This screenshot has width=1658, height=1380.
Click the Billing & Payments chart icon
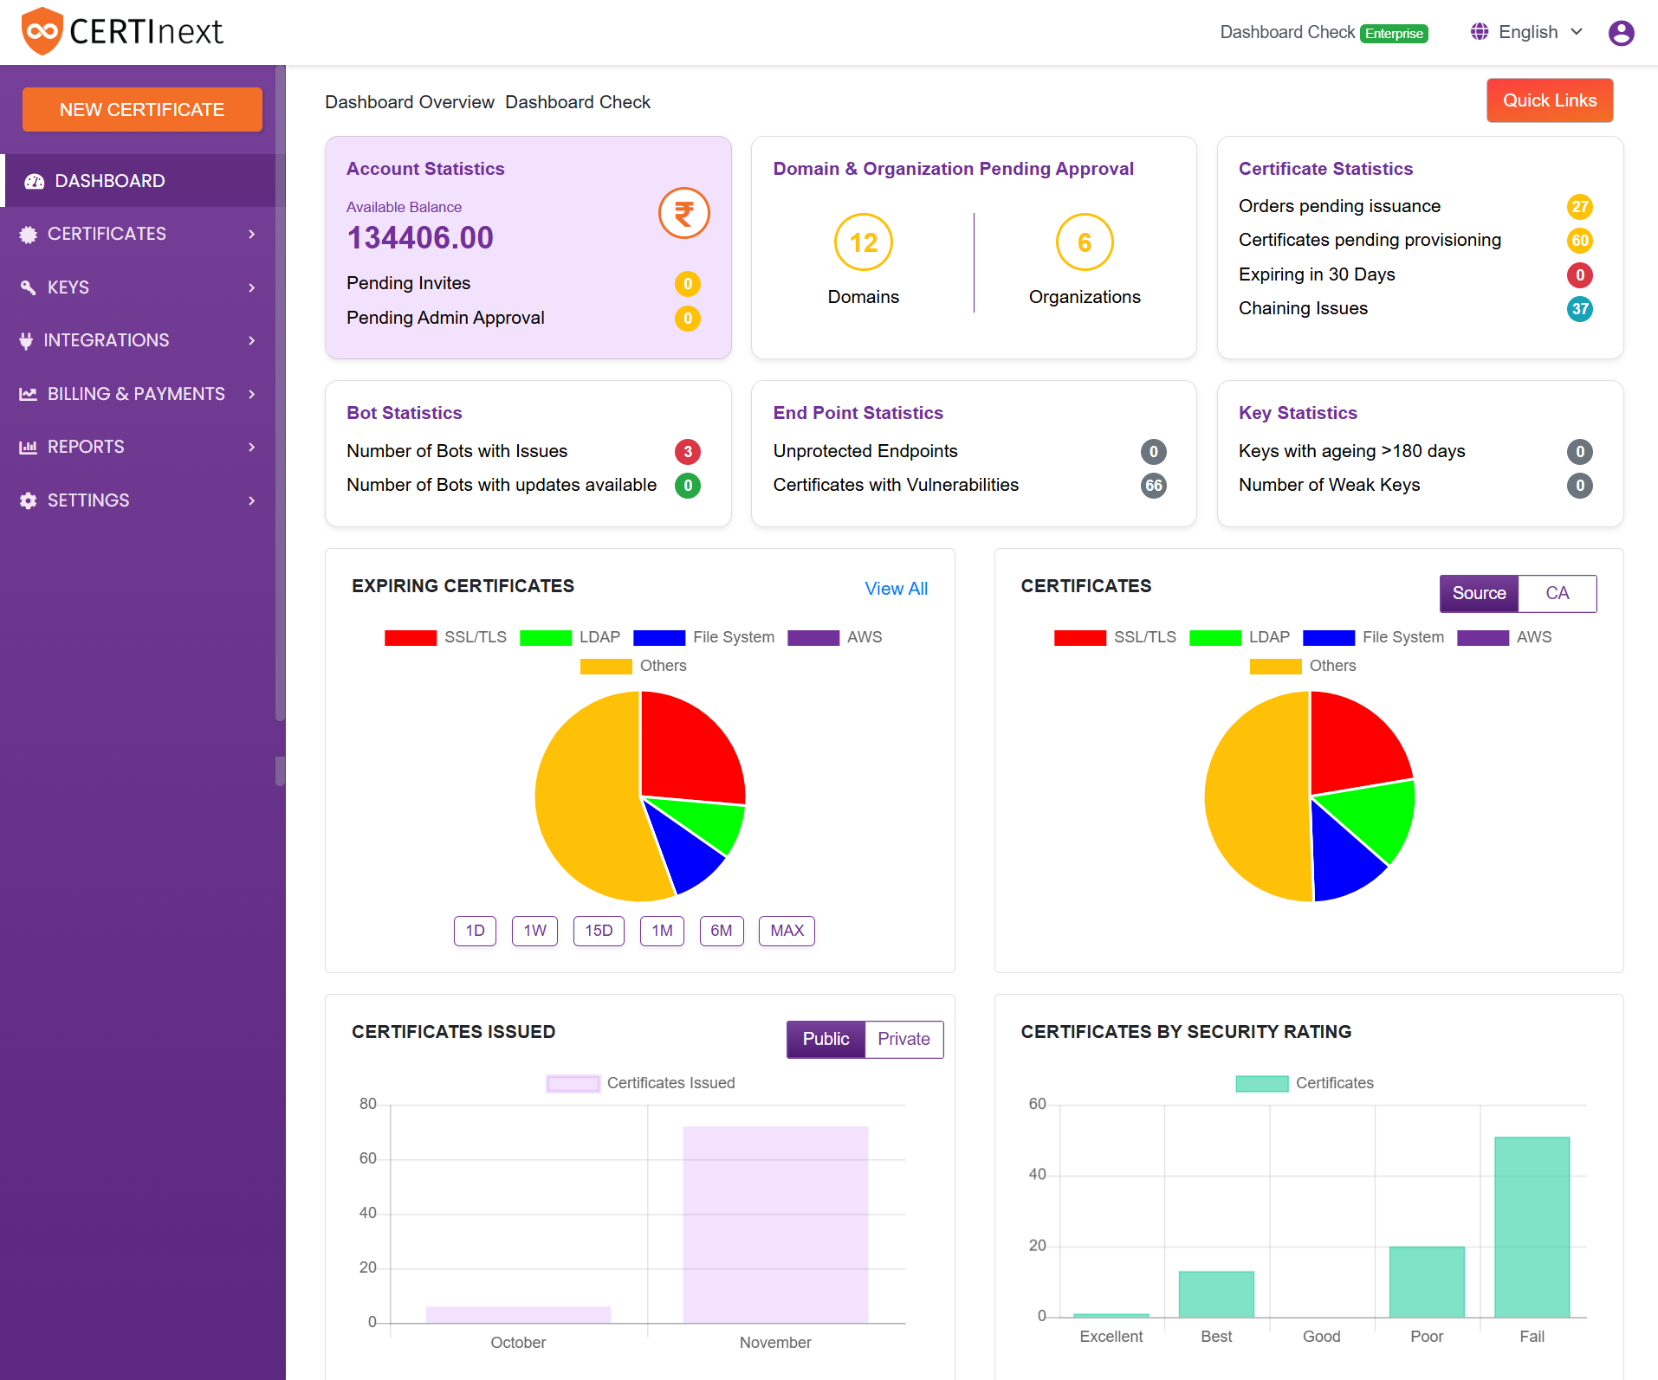point(29,394)
